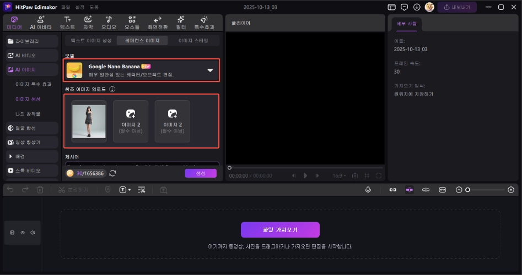Open the 필터 filters panel

pos(181,23)
